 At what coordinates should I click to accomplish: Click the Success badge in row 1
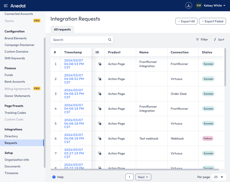208,64
